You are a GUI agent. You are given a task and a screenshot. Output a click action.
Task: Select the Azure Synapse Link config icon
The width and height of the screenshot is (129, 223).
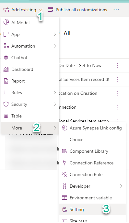64,128
